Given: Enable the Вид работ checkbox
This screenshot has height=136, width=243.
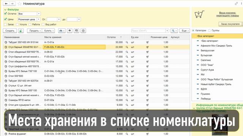Looking at the screenshot, I should (x=43, y=25).
